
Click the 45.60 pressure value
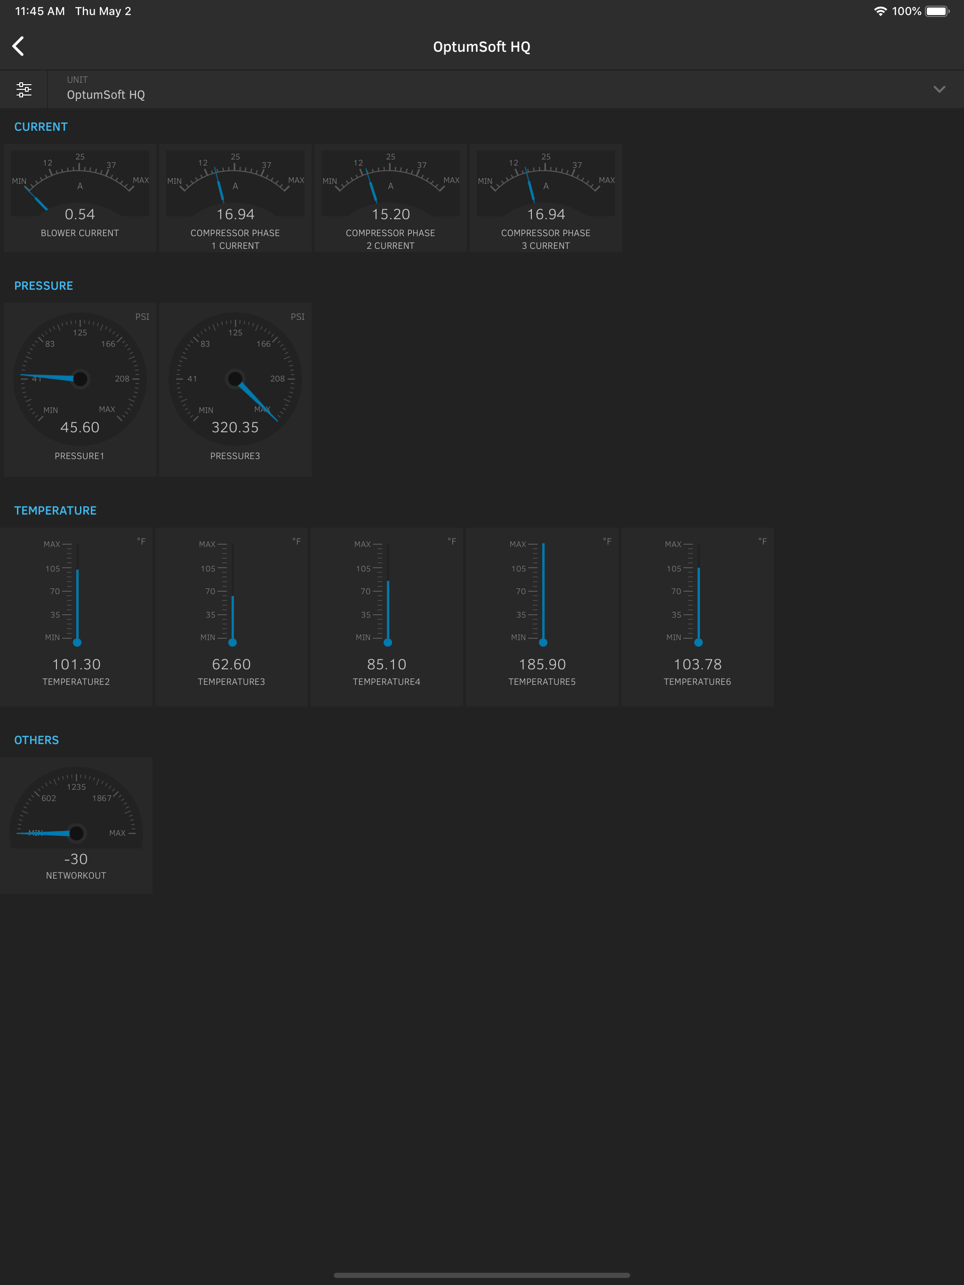[80, 428]
